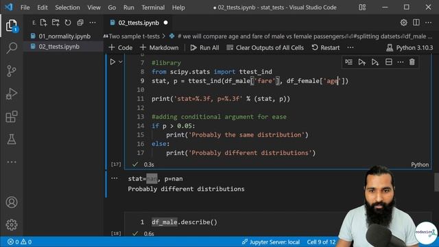439x247 pixels.
Task: Toggle customize layout button in title bar
Action: [362, 8]
